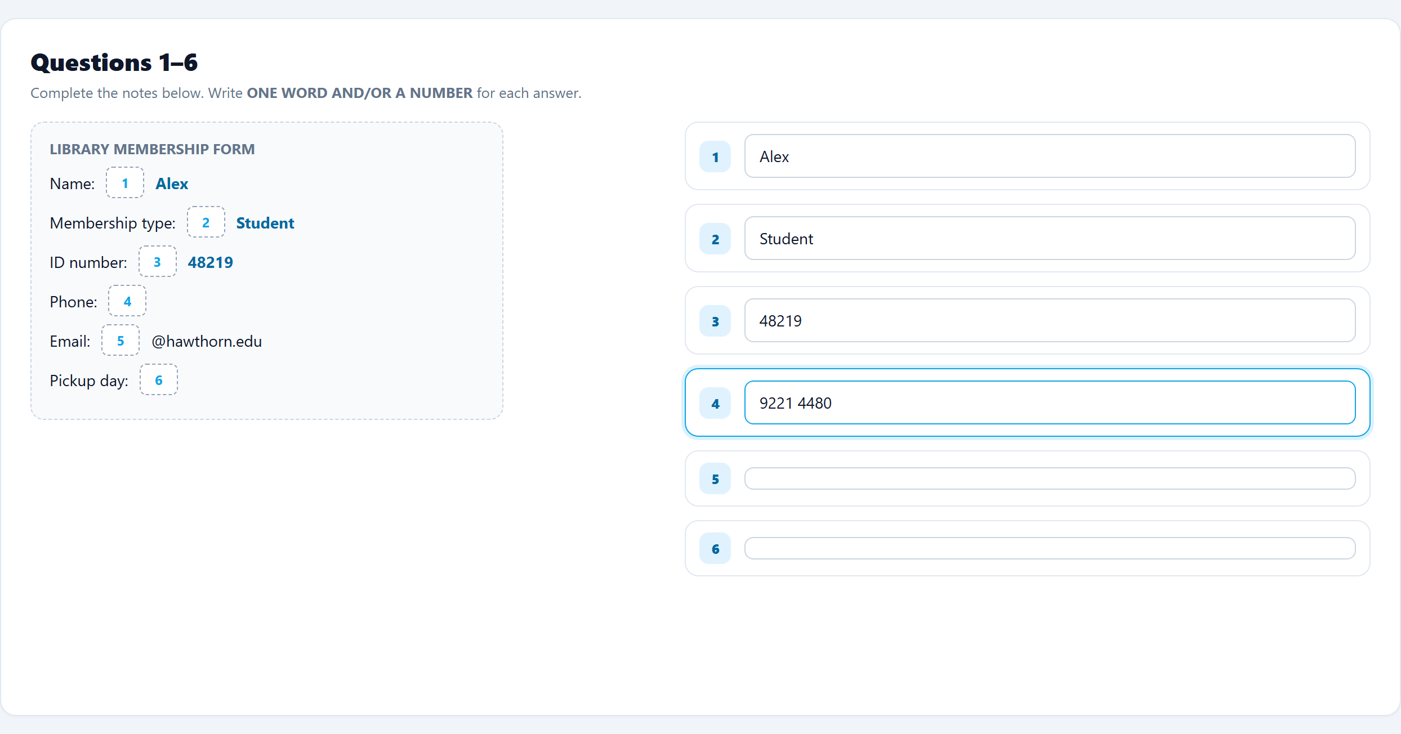Screen dimensions: 1401x734
Task: Click the blue number 3 badge in answers
Action: 715,321
